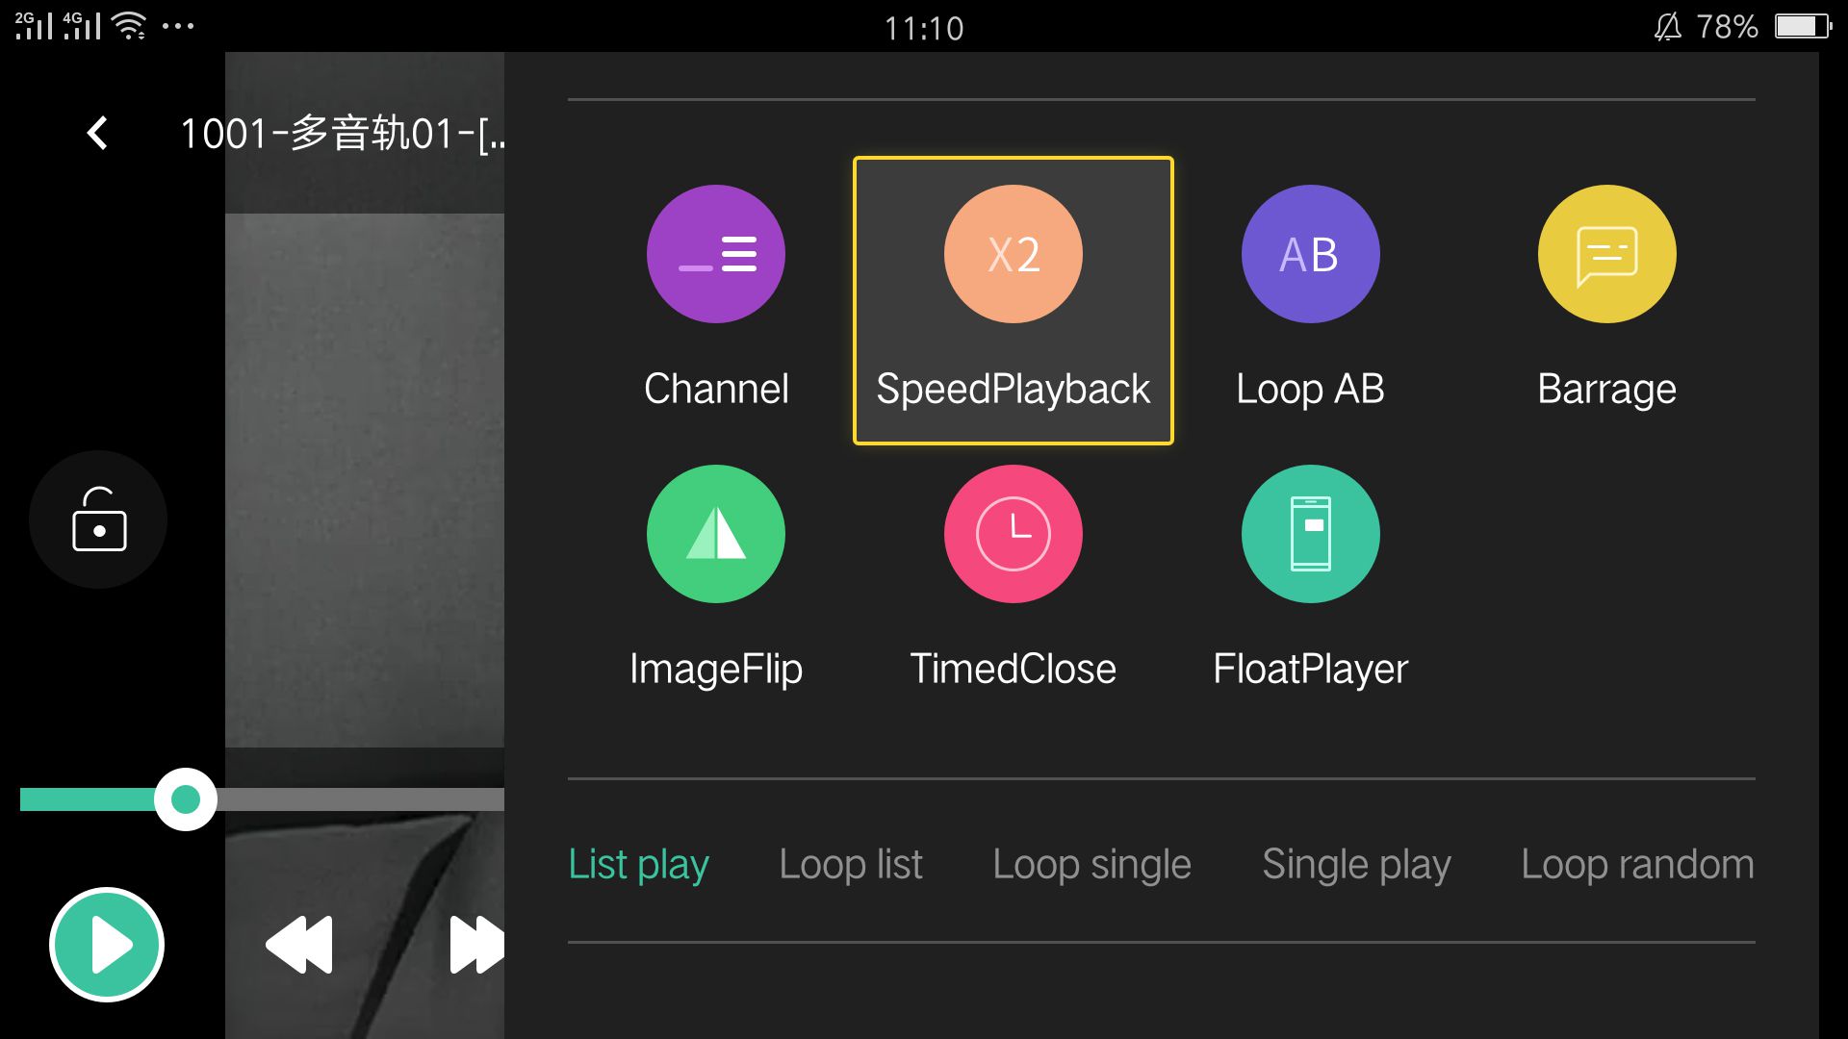
Task: Click the seek slider handle
Action: (185, 799)
